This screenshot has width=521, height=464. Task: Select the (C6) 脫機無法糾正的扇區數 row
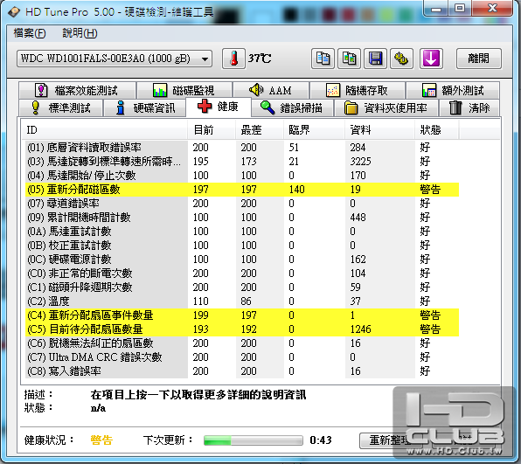point(242,343)
